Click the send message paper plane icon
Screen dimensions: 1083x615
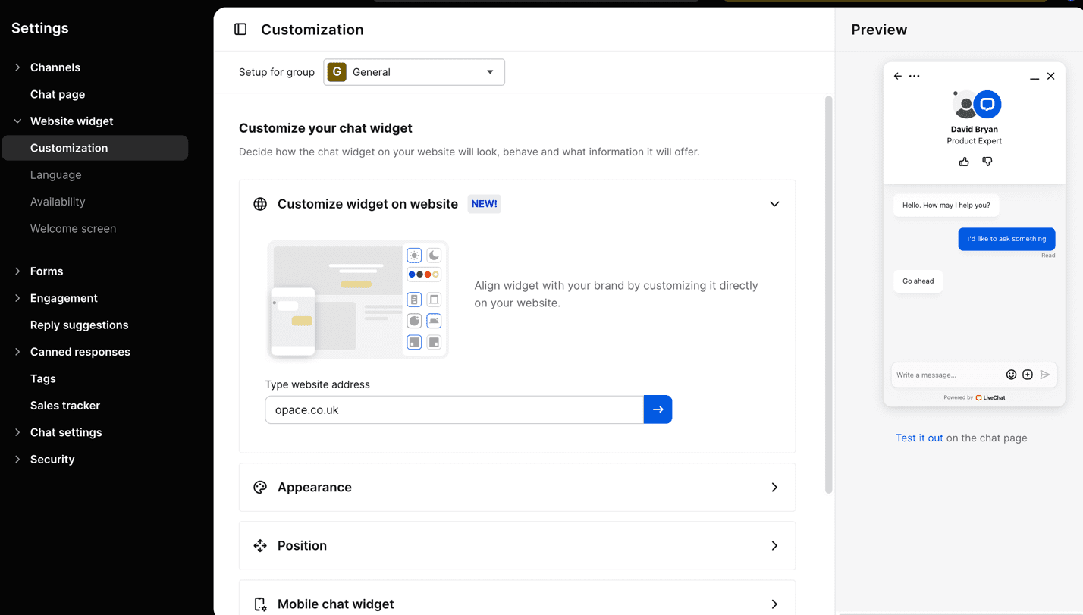coord(1047,374)
